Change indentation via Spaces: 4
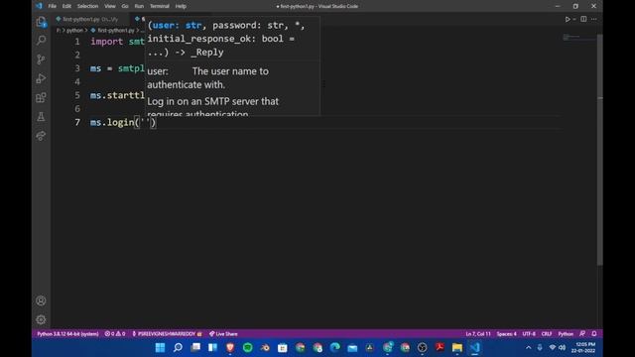Image resolution: width=635 pixels, height=357 pixels. pyautogui.click(x=506, y=334)
